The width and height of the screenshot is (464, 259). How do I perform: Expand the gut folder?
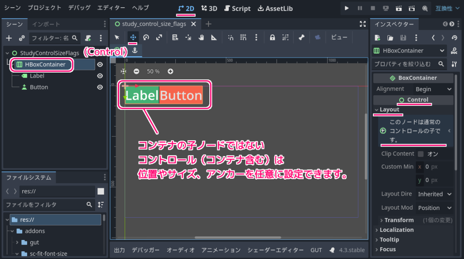point(17,242)
